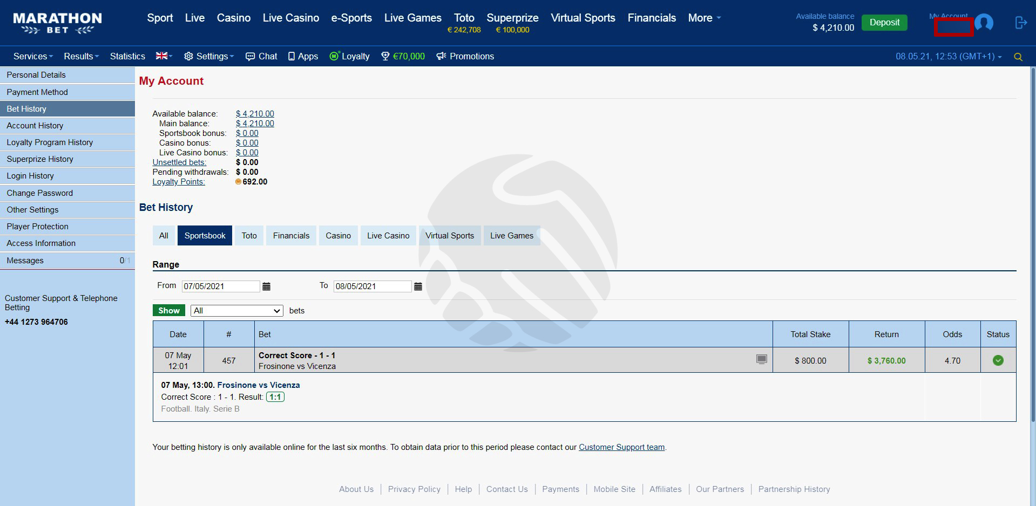
Task: Open Promotions with megaphone icon
Action: click(x=465, y=56)
